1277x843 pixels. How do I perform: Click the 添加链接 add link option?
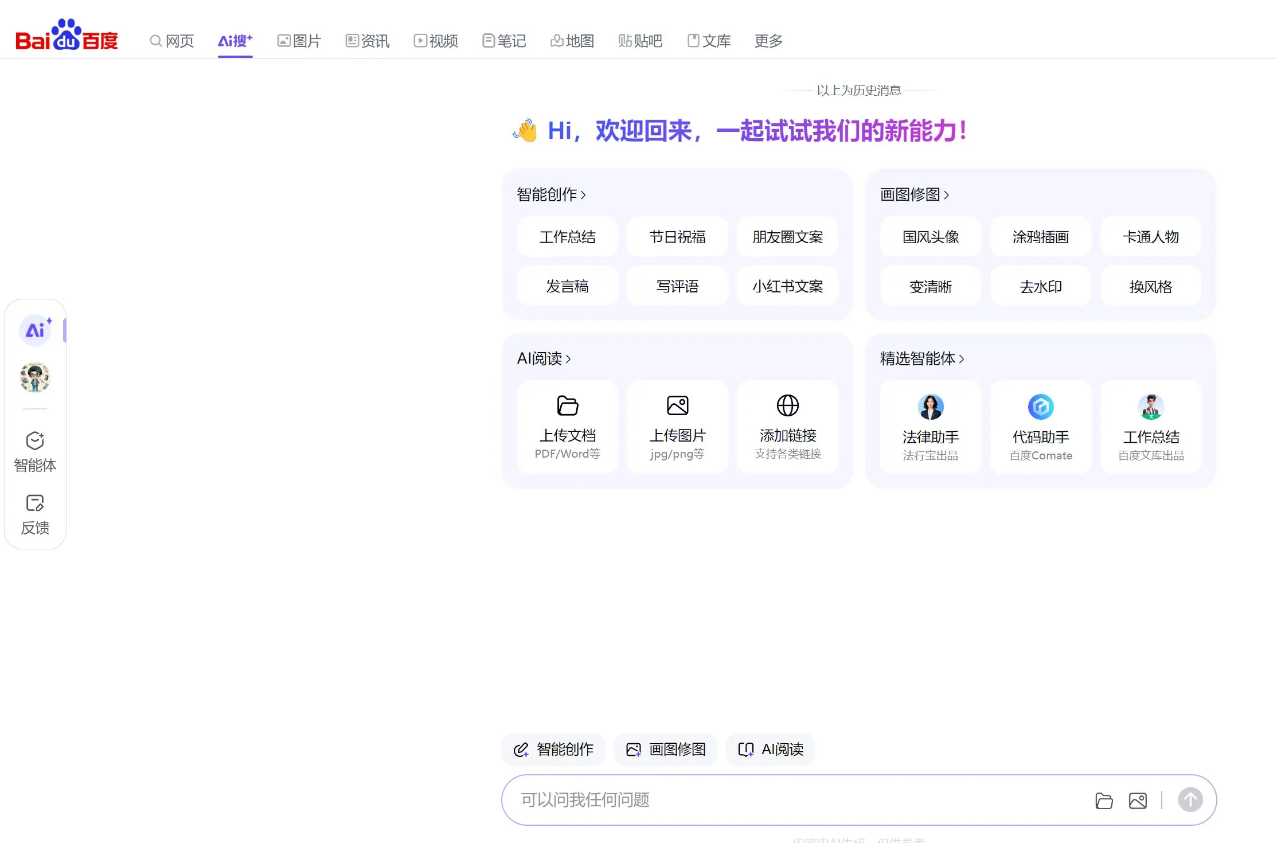pyautogui.click(x=788, y=427)
